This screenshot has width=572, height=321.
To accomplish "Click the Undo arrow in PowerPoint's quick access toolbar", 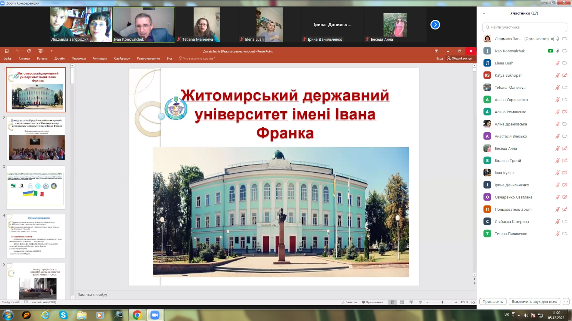I will point(17,51).
